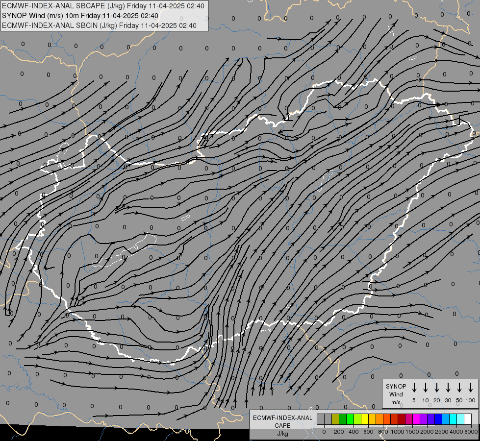
Task: Click the wind arrow above the 5 label
Action: tap(414, 388)
